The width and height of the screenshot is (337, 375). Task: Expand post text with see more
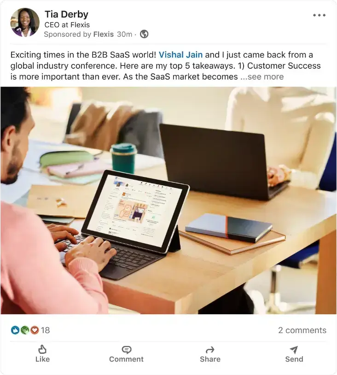(262, 77)
